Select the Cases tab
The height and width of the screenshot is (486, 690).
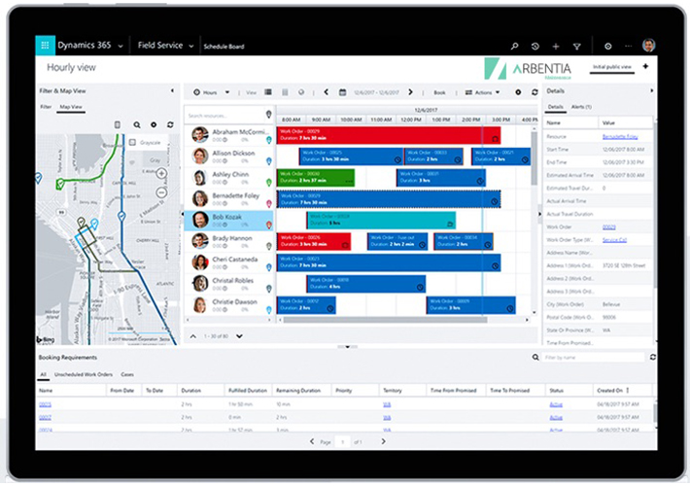click(x=127, y=374)
